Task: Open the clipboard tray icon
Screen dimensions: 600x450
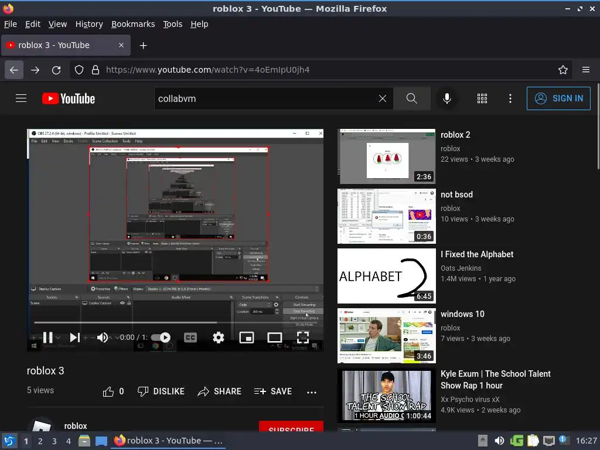Action: point(533,441)
